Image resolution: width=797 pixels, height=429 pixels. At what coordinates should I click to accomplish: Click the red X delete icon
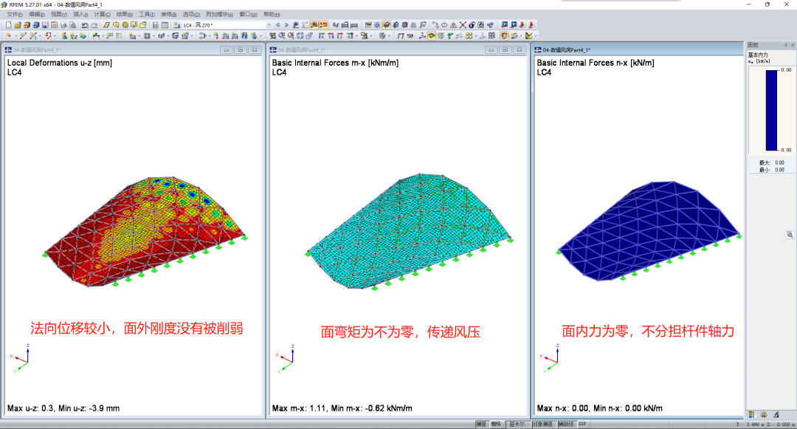point(463,25)
